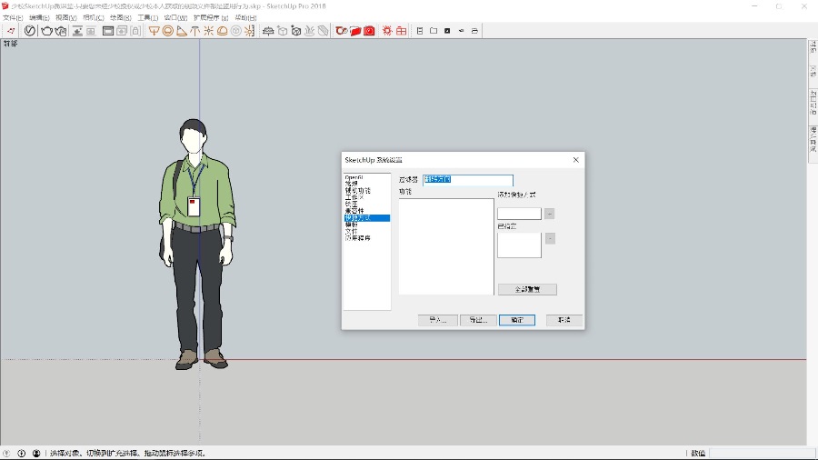
Task: Select highlighted 快捷方式 in preferences list
Action: [x=367, y=218]
